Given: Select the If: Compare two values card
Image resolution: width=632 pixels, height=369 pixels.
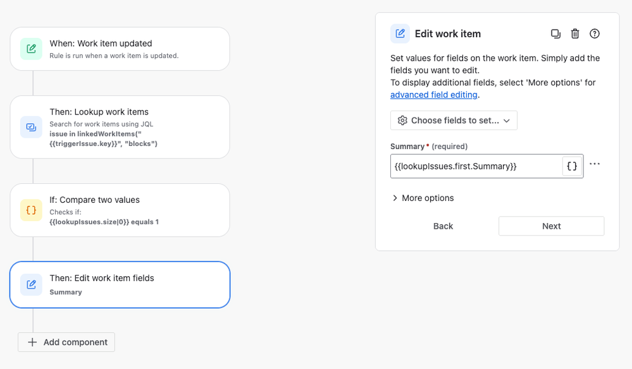Looking at the screenshot, I should (120, 210).
